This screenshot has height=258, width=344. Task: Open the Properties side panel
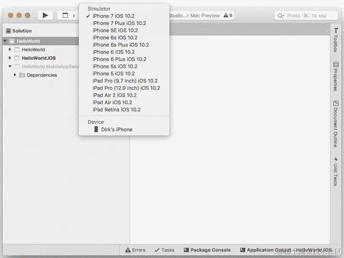(336, 77)
